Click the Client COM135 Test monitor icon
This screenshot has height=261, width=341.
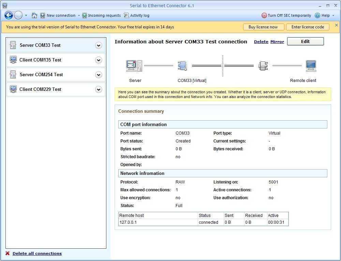point(13,60)
